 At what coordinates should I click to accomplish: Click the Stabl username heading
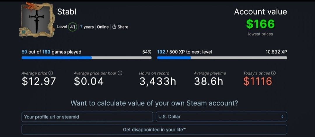[67, 12]
